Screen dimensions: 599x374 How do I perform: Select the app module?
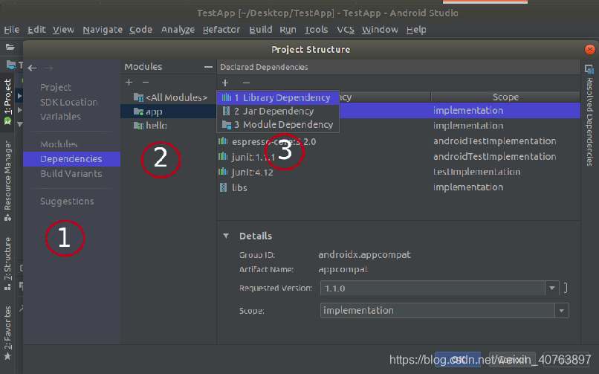[x=169, y=112]
